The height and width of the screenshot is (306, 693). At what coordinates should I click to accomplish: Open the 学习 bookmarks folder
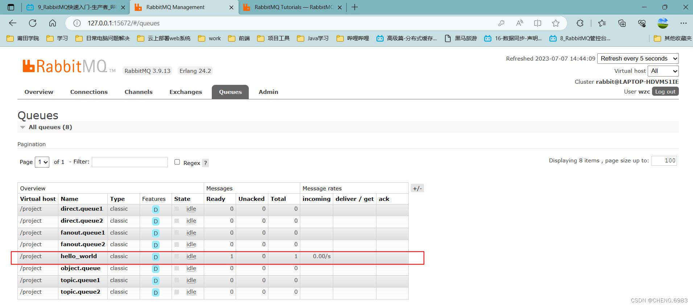coord(57,38)
